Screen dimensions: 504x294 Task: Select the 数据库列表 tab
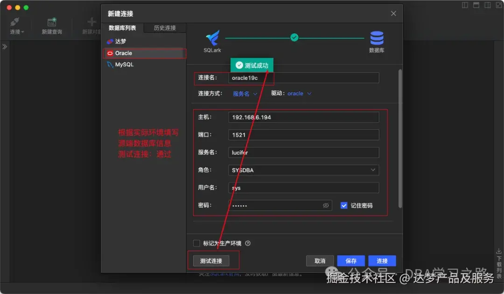click(122, 28)
